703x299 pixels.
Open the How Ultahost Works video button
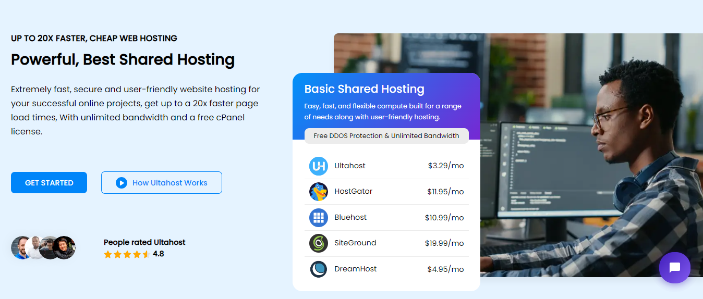pos(162,183)
